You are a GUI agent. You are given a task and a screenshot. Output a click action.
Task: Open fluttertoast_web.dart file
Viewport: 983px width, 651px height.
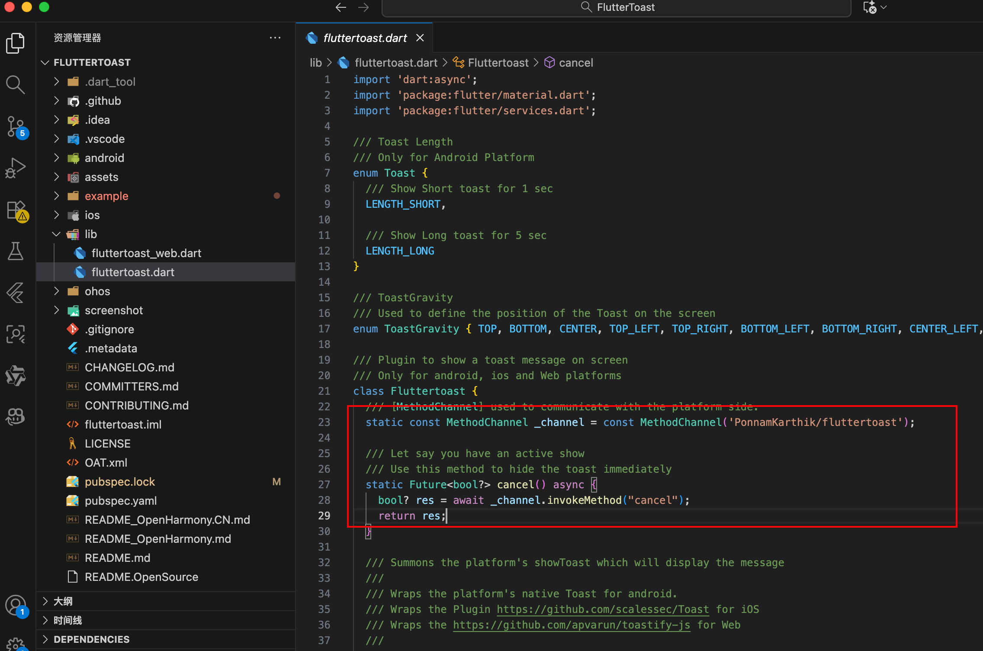pos(146,253)
